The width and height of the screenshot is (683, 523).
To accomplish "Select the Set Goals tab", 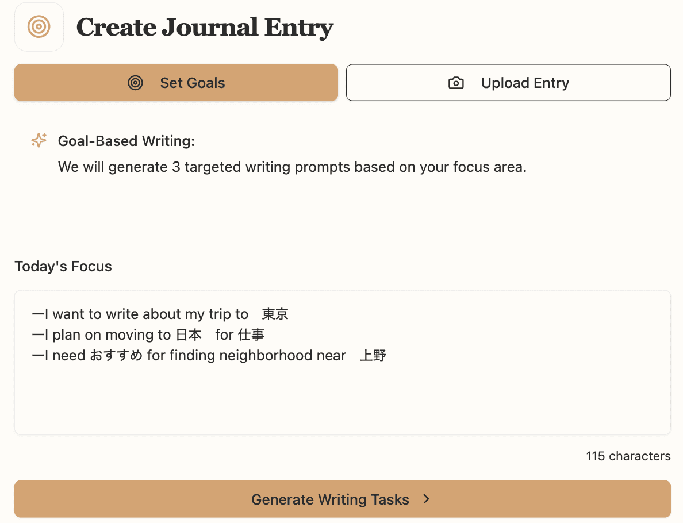I will tap(176, 82).
